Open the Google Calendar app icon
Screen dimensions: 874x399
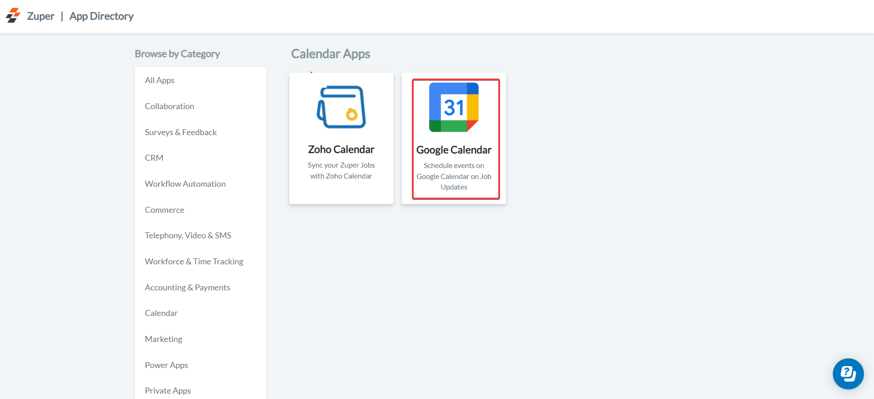point(454,107)
